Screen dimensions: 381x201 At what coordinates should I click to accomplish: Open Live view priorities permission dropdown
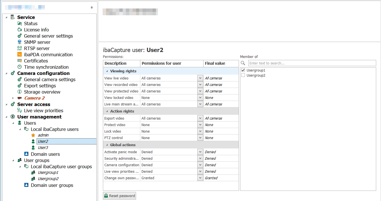click(200, 171)
